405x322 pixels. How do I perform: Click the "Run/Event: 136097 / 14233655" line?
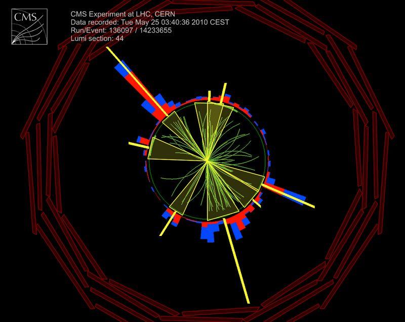click(x=121, y=30)
